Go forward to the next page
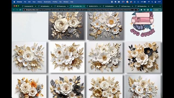This screenshot has height=98, width=174. point(17,10)
